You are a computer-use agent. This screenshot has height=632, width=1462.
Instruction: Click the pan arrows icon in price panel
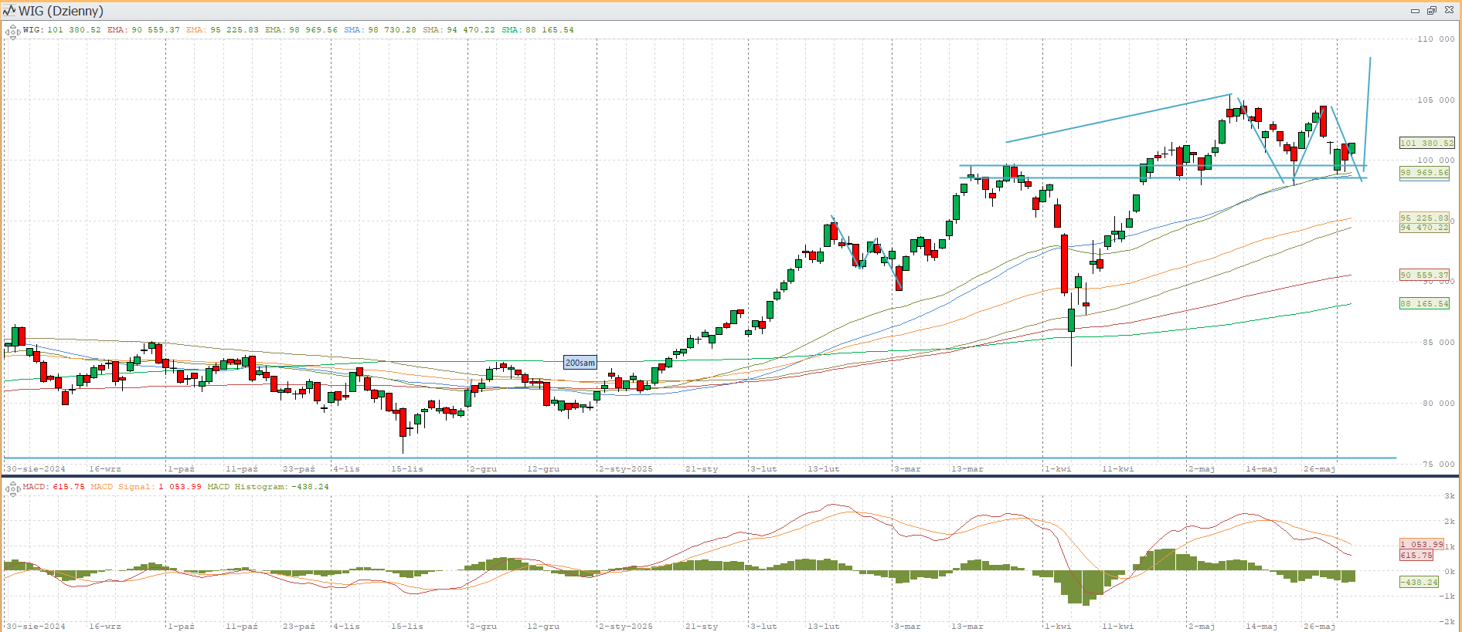coord(12,32)
